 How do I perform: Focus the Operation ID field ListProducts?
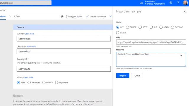coord(64,69)
